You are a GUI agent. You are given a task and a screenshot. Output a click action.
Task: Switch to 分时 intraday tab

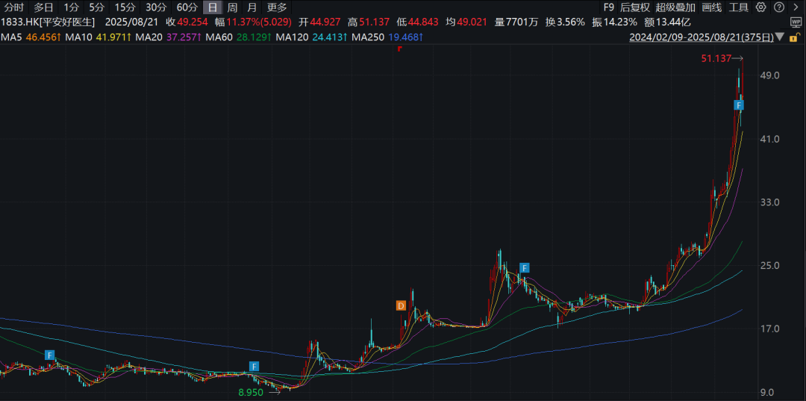(x=14, y=7)
